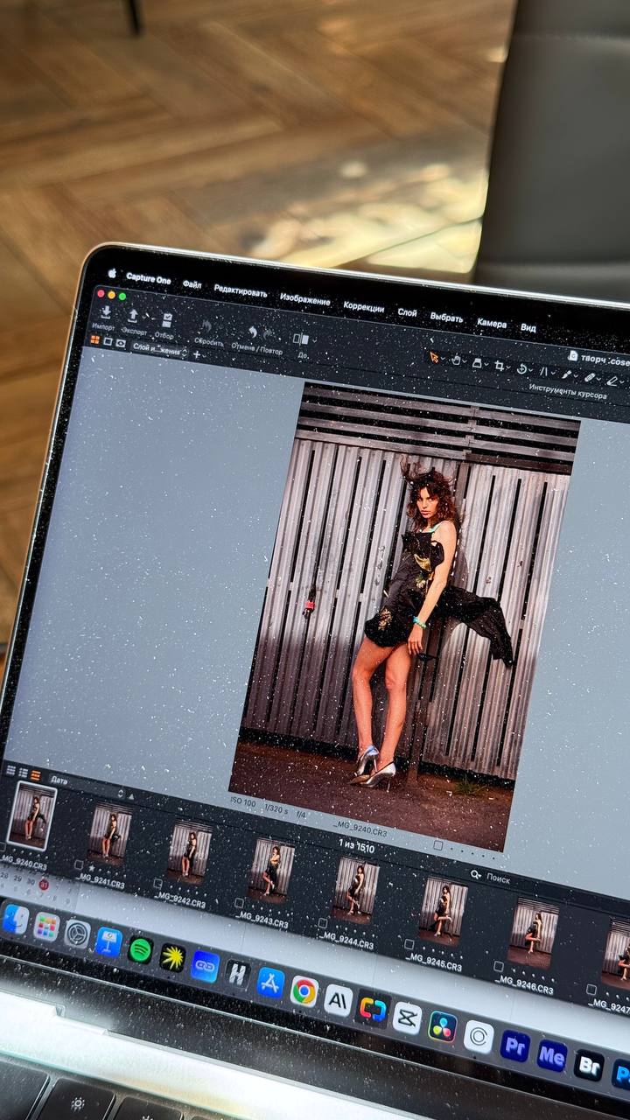Viewport: 630px width, 1120px height.
Task: Open Google Chrome from the Dock
Action: coord(304,990)
